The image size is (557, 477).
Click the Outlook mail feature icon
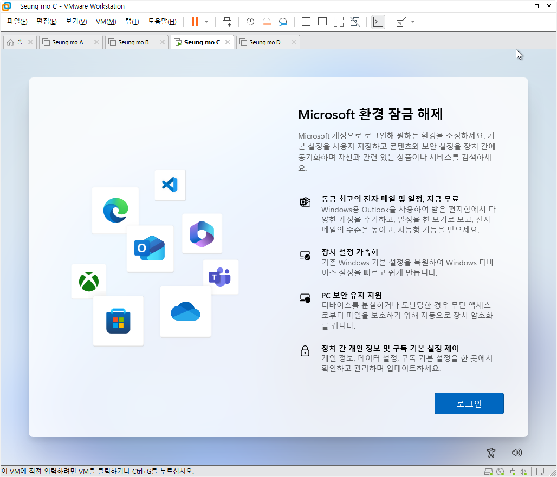point(305,202)
